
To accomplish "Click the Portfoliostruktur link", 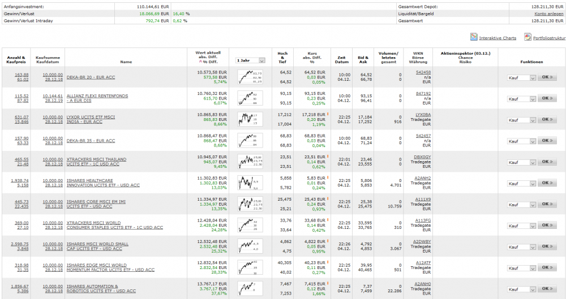I will [549, 38].
